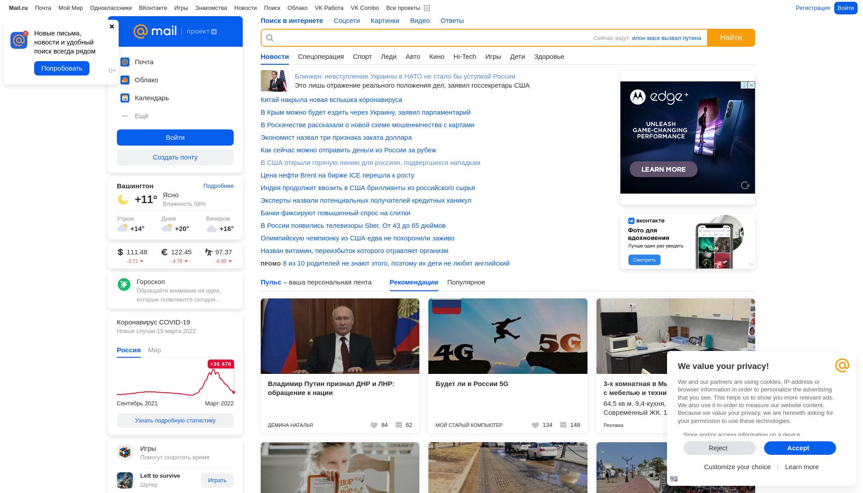Open the Спецоперация news tab
The height and width of the screenshot is (493, 863).
[321, 57]
